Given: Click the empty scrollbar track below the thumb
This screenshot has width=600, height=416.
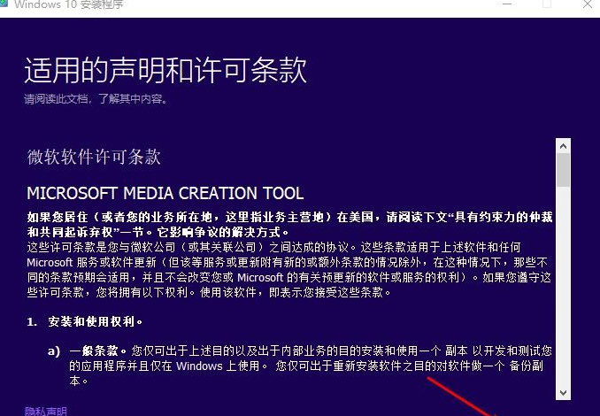Looking at the screenshot, I should pyautogui.click(x=563, y=286).
